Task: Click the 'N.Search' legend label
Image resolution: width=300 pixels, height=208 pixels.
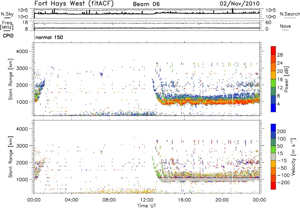Action: [x=289, y=14]
